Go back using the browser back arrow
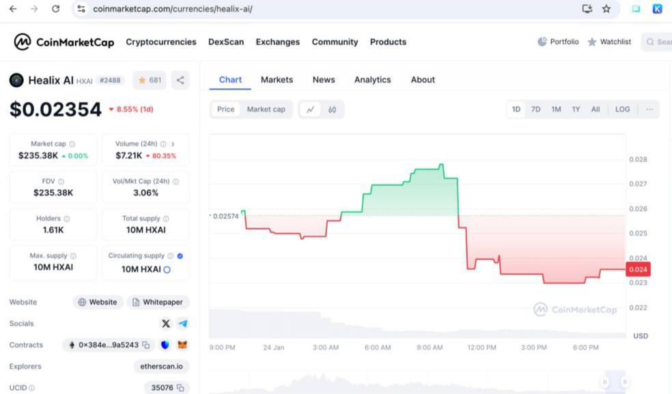 (x=13, y=9)
